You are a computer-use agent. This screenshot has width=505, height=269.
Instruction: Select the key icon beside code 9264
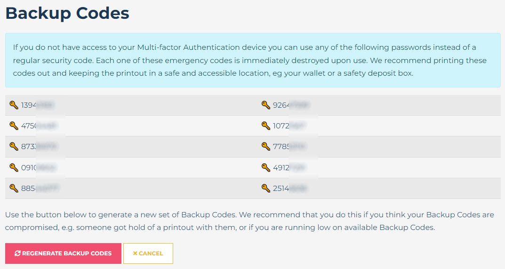(x=266, y=105)
